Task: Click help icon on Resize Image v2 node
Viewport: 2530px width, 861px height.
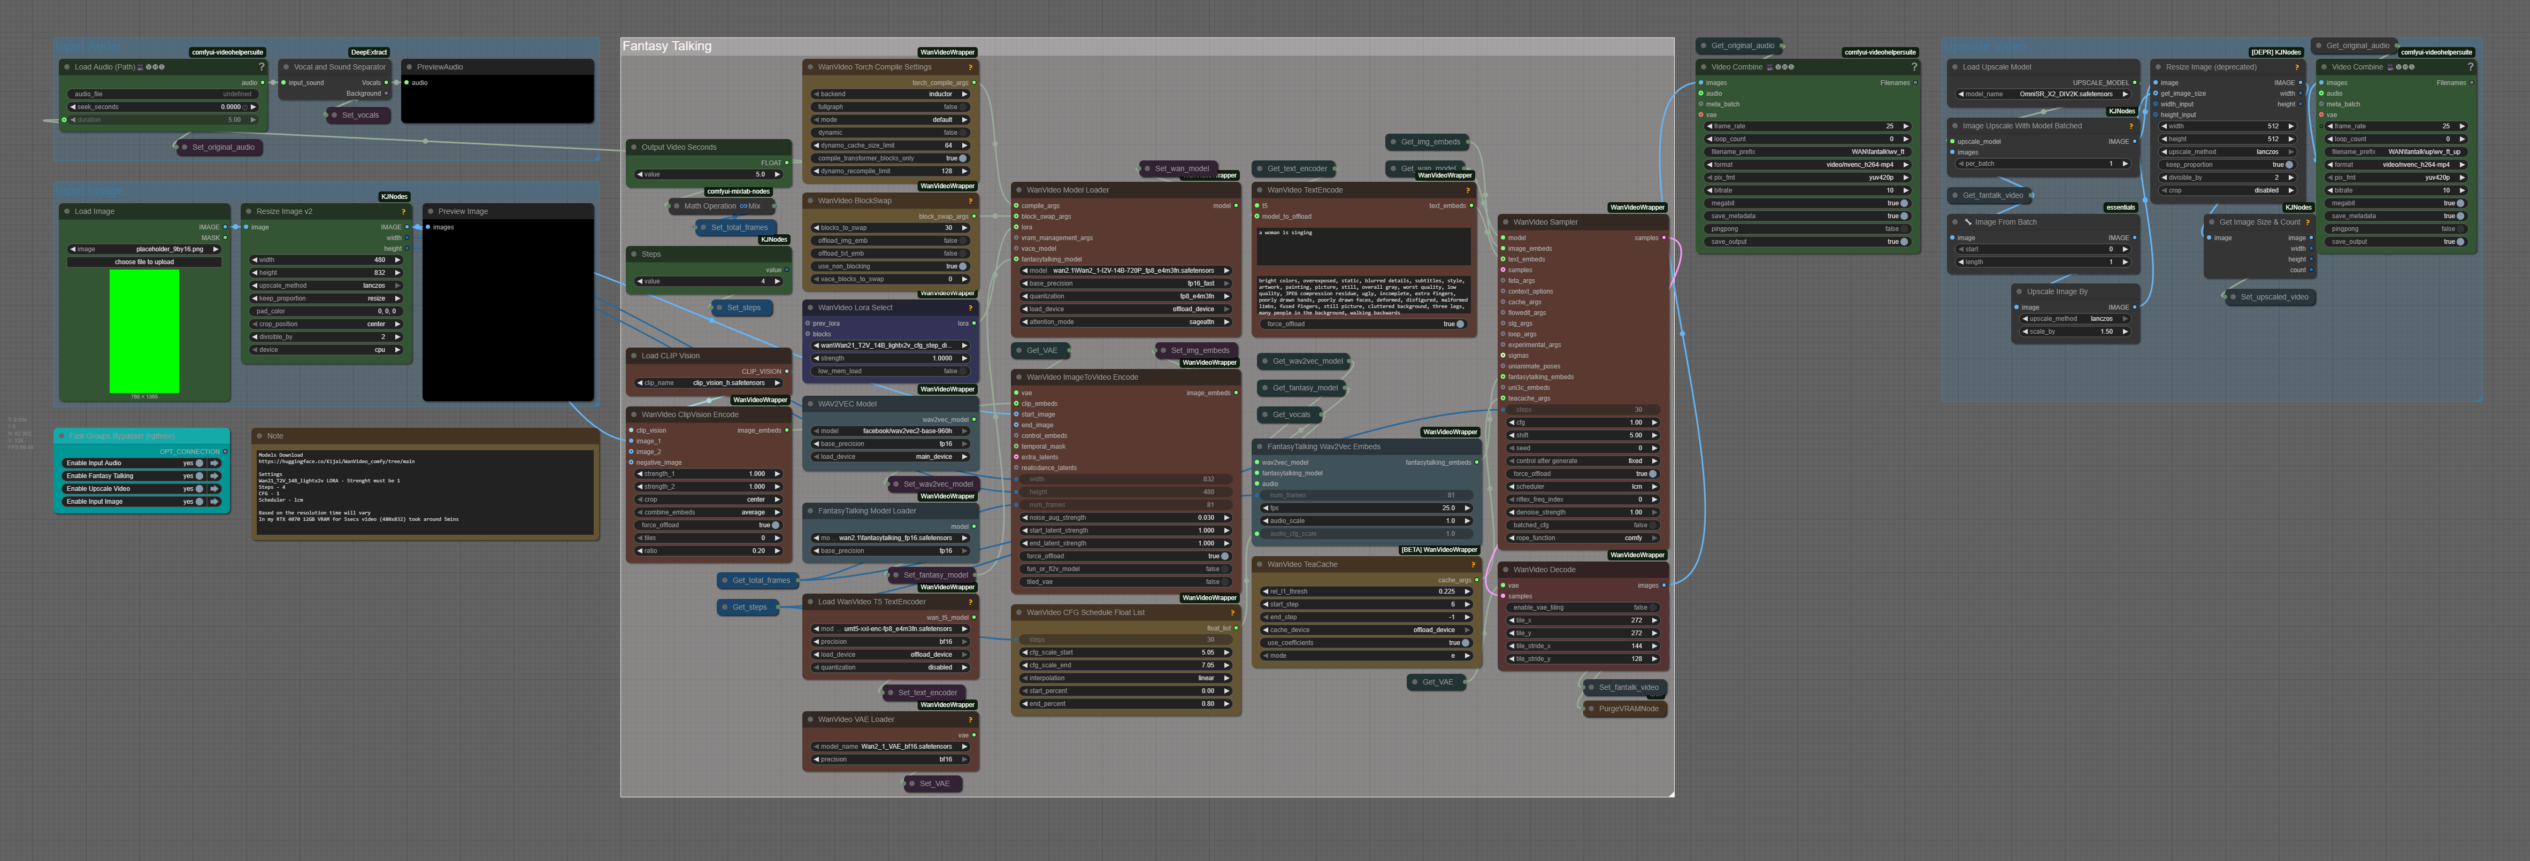Action: click(403, 211)
